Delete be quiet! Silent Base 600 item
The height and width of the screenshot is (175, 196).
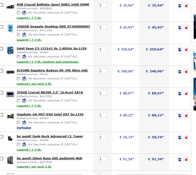click(x=186, y=160)
